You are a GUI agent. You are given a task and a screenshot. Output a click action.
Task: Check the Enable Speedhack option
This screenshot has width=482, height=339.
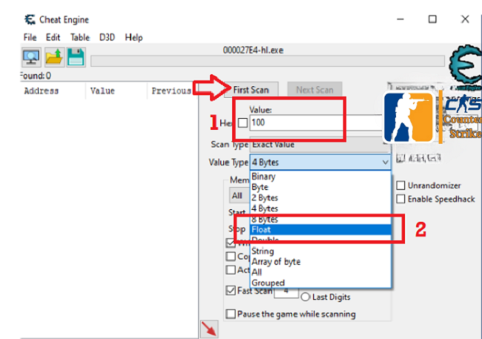(x=401, y=199)
